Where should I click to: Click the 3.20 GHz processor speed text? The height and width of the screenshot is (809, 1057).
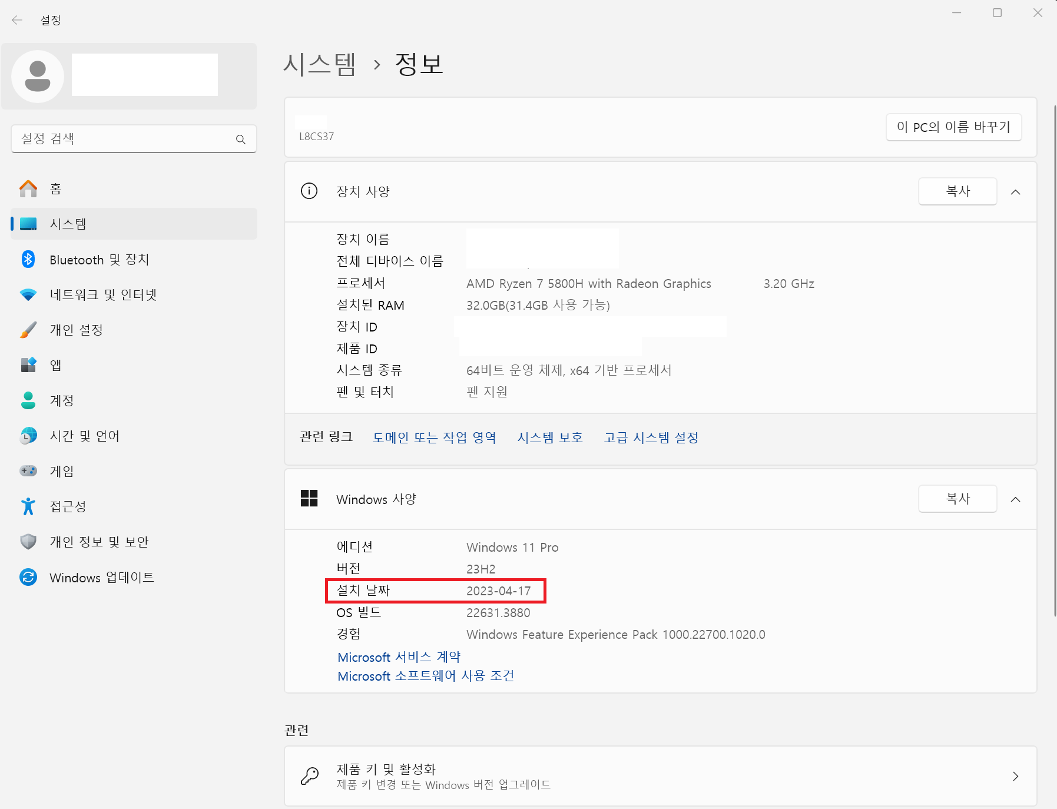point(789,284)
